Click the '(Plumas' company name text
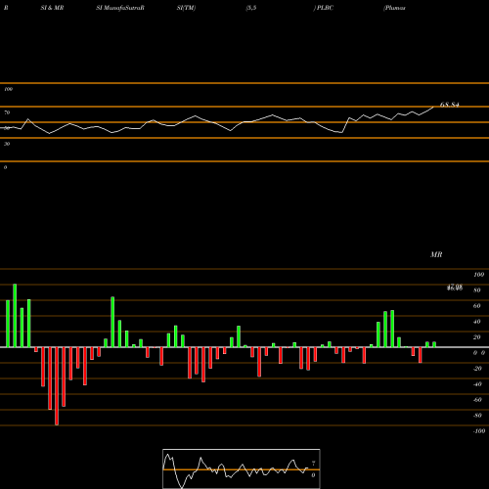The image size is (489, 489). 395,8
